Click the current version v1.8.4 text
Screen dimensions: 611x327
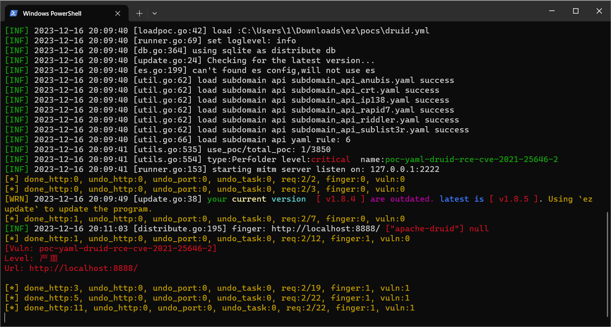(x=341, y=199)
